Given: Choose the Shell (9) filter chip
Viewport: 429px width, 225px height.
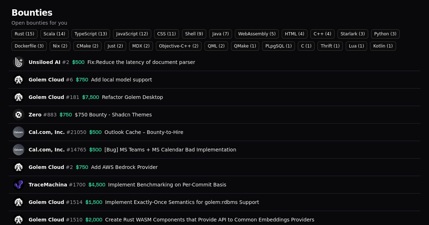Looking at the screenshot, I should (x=194, y=34).
